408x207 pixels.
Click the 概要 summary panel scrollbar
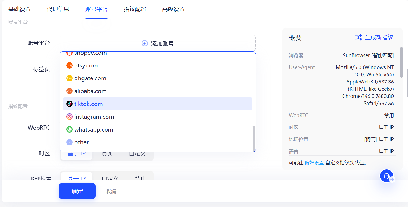point(401,62)
